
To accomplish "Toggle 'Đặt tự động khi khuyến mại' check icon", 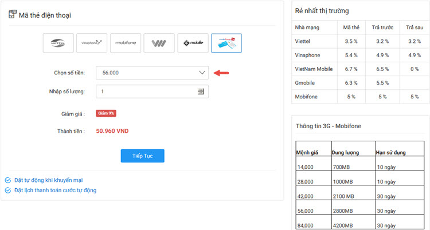I will [8, 180].
